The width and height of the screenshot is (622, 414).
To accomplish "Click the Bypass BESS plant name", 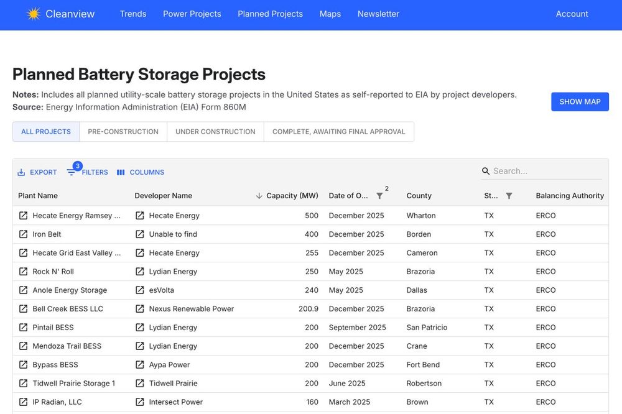I will (55, 364).
